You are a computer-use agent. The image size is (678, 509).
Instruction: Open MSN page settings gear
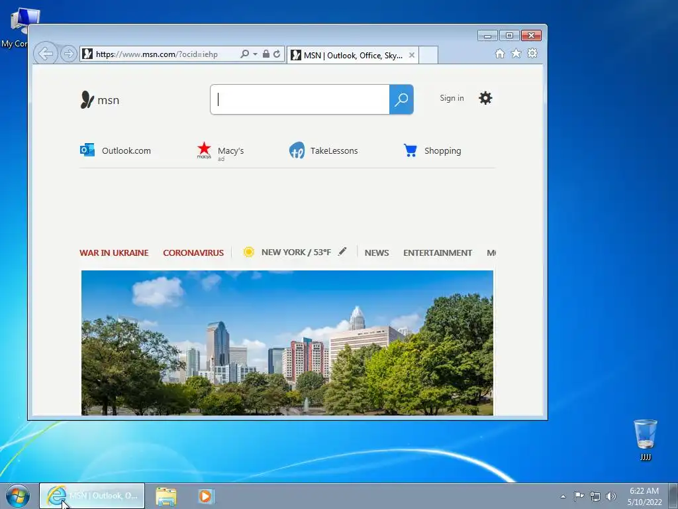[x=485, y=98]
